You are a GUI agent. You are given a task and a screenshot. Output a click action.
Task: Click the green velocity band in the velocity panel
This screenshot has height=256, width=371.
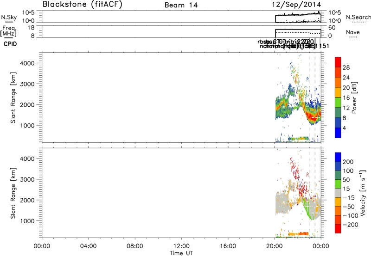[308, 209]
